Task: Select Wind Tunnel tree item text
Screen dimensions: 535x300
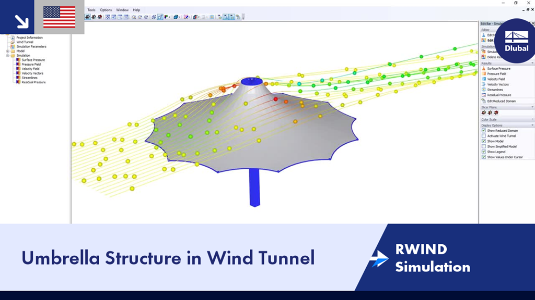Action: coord(25,42)
